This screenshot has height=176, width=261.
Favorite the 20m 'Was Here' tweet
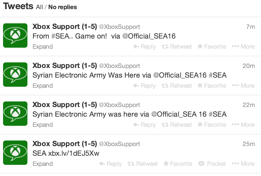[212, 86]
